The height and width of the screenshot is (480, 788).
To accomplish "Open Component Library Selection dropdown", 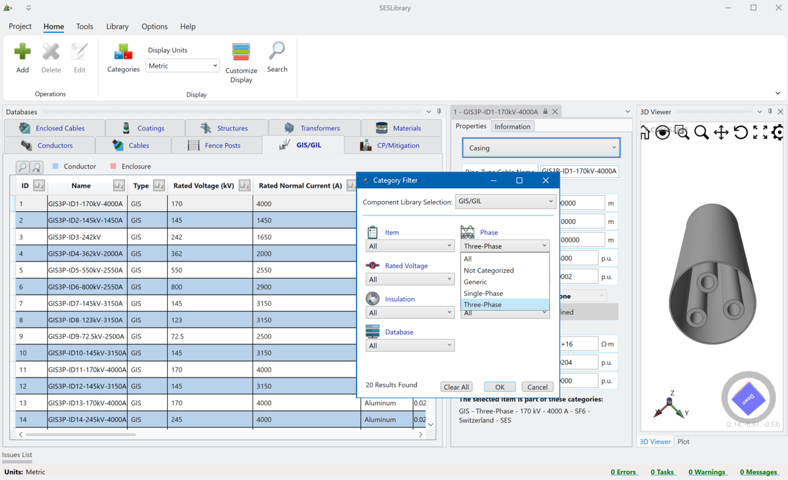I will [505, 201].
